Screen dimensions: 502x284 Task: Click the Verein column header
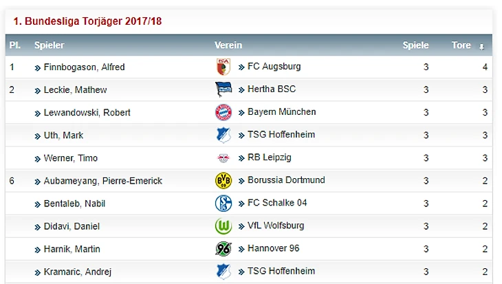pos(228,45)
